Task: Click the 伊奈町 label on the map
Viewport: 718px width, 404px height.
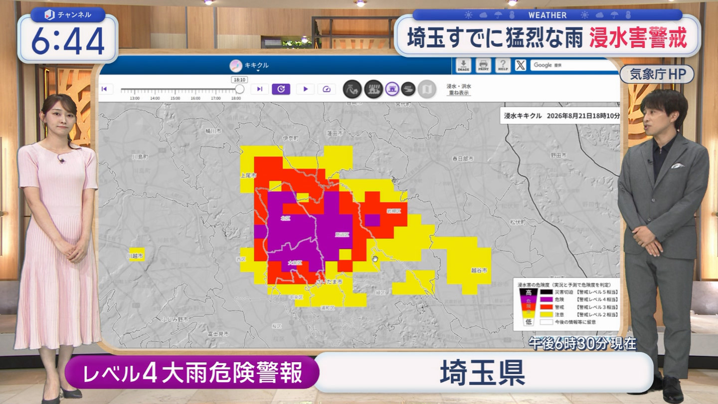Action: 290,138
